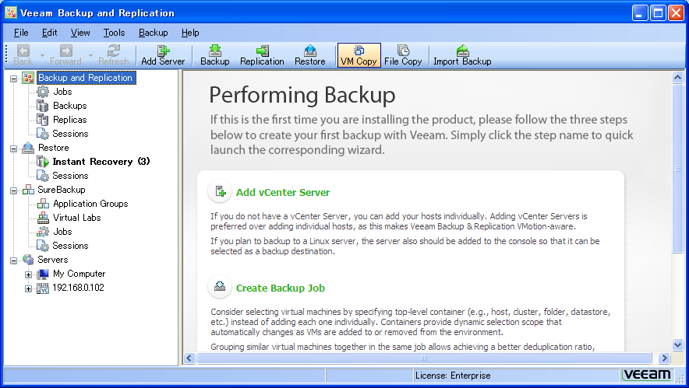
Task: Expand the 192.168.0.102 node
Action: [29, 289]
